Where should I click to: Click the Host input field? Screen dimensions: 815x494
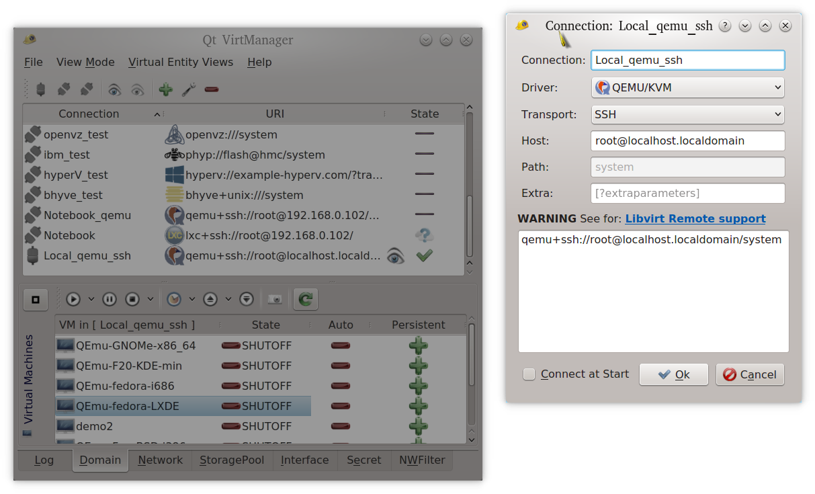[x=688, y=140]
